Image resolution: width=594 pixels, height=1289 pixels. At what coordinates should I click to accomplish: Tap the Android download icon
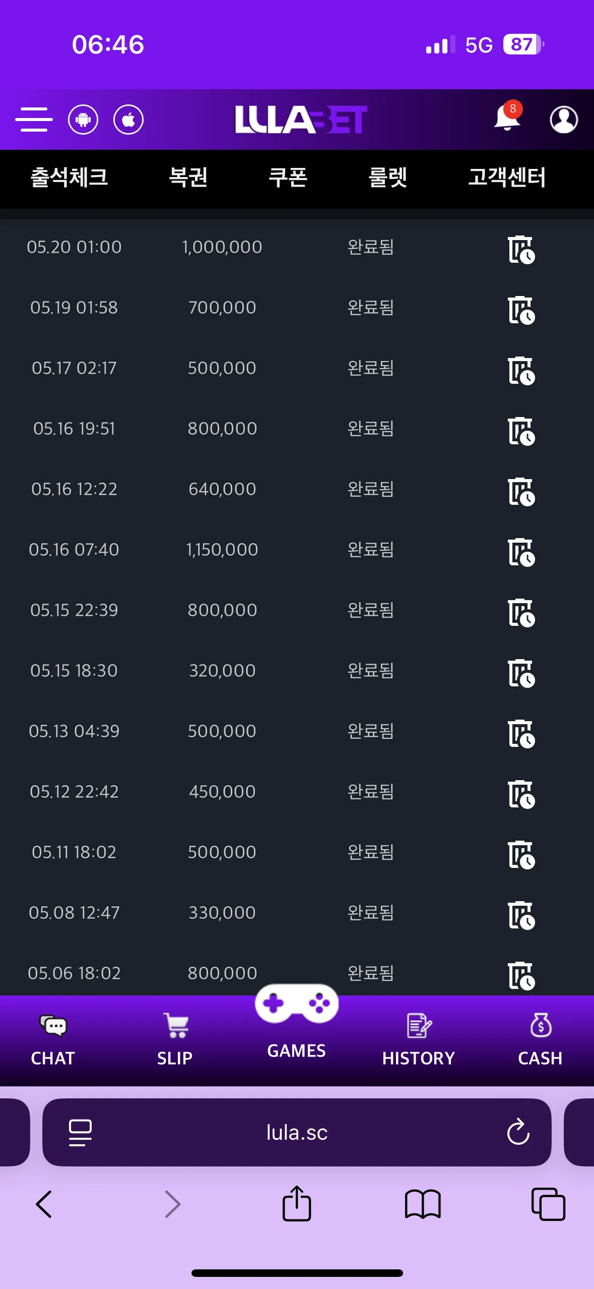click(83, 120)
